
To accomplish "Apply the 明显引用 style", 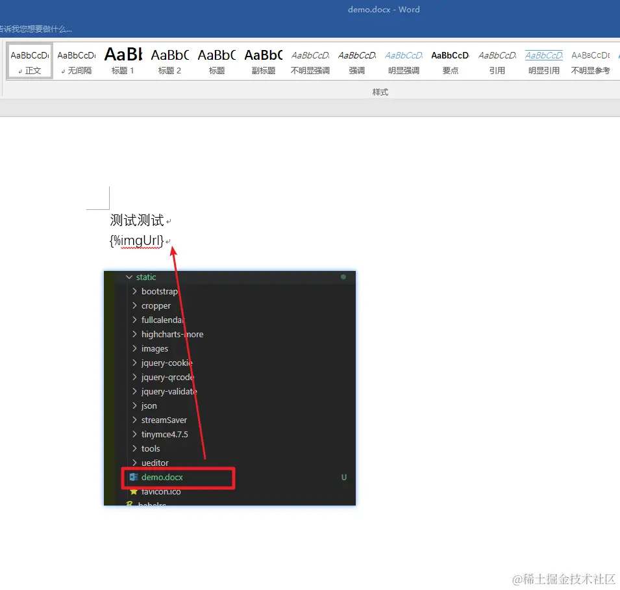I will point(543,61).
